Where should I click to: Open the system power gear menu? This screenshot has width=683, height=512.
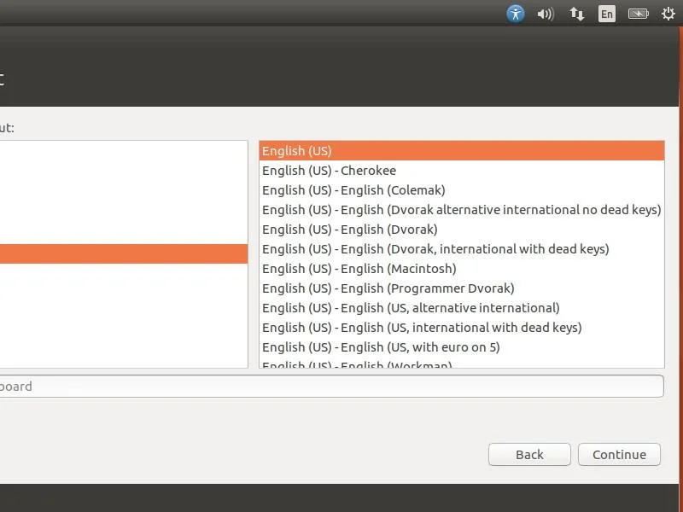coord(668,14)
